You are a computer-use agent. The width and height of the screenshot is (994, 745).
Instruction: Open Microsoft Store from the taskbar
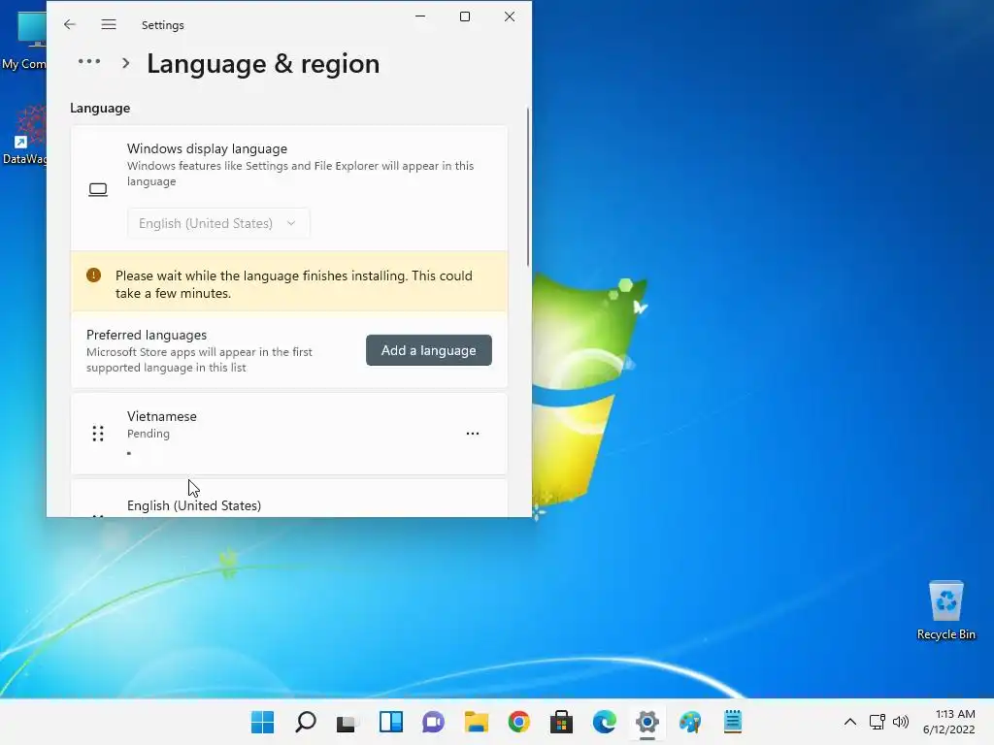[561, 722]
